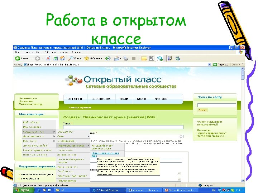Open the address bar dropdown arrow
This screenshot has height=193, width=258.
(x=209, y=64)
